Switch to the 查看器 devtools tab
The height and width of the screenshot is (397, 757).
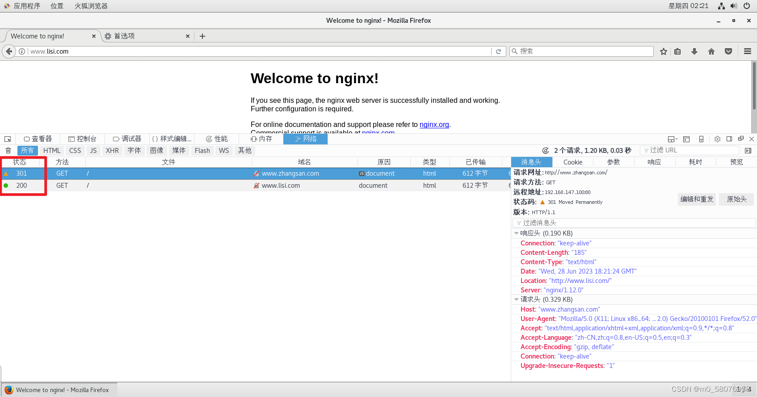[x=38, y=139]
